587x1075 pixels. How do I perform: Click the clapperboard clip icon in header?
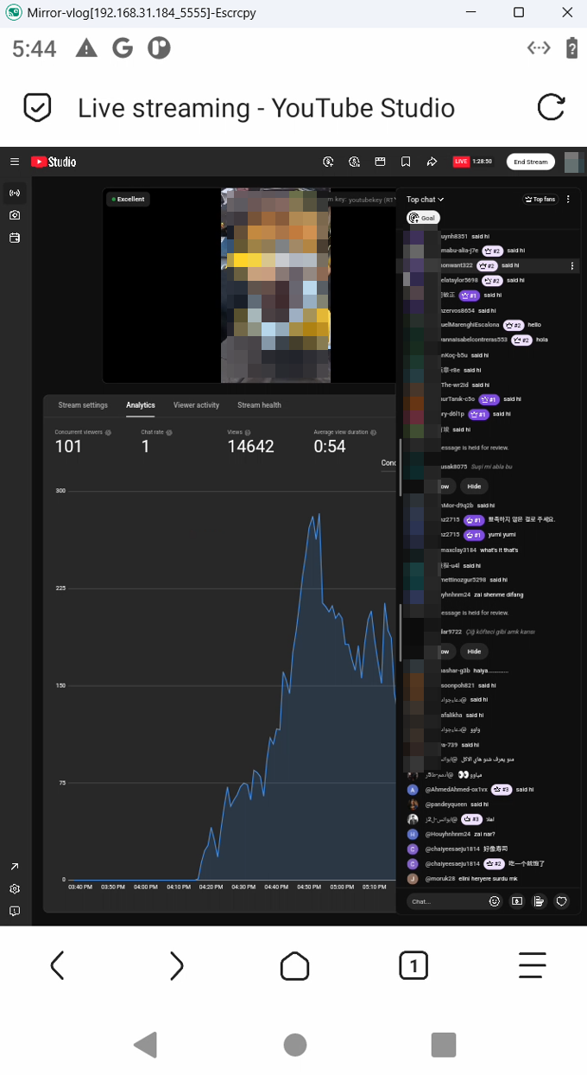(380, 162)
